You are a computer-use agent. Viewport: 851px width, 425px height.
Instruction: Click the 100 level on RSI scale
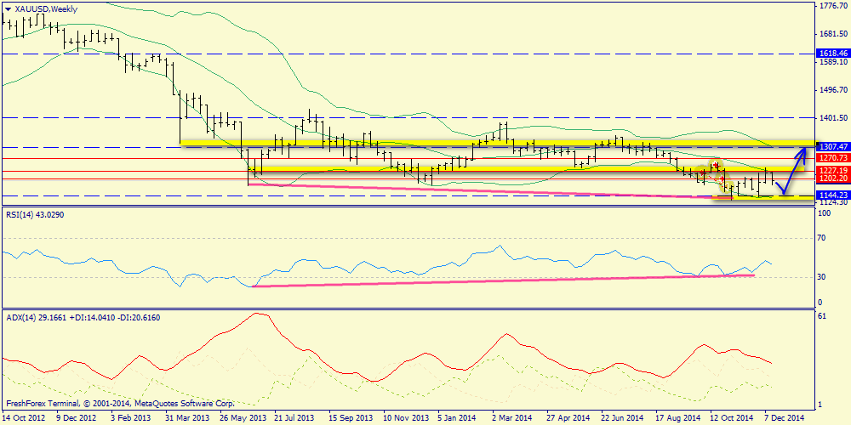(x=825, y=214)
